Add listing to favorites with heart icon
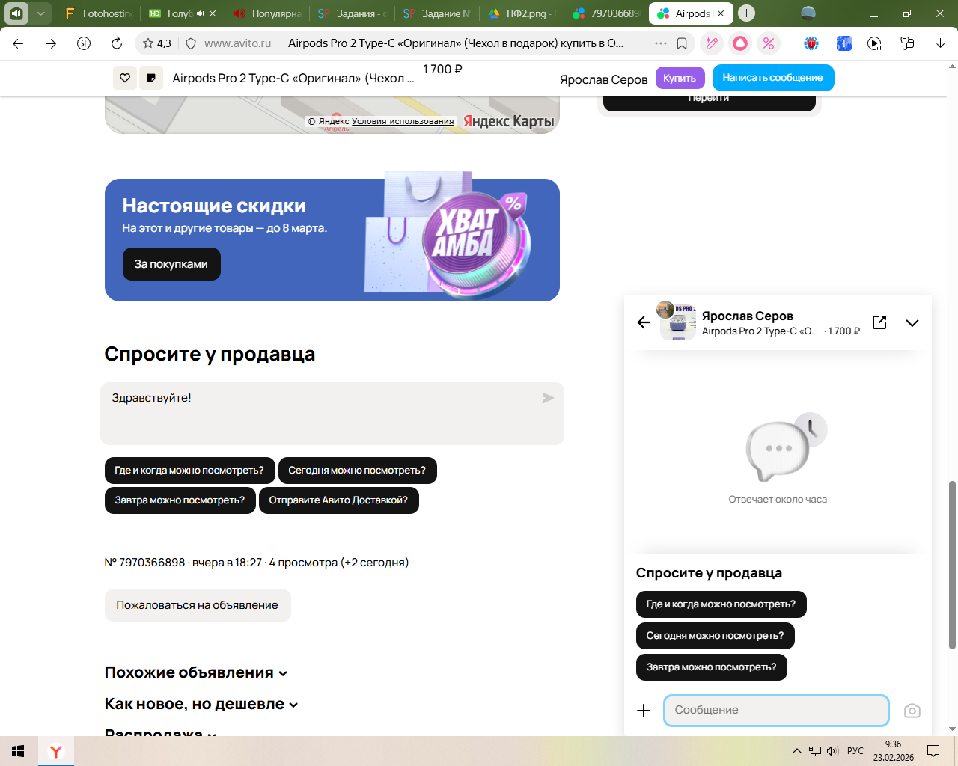This screenshot has width=958, height=766. tap(125, 78)
